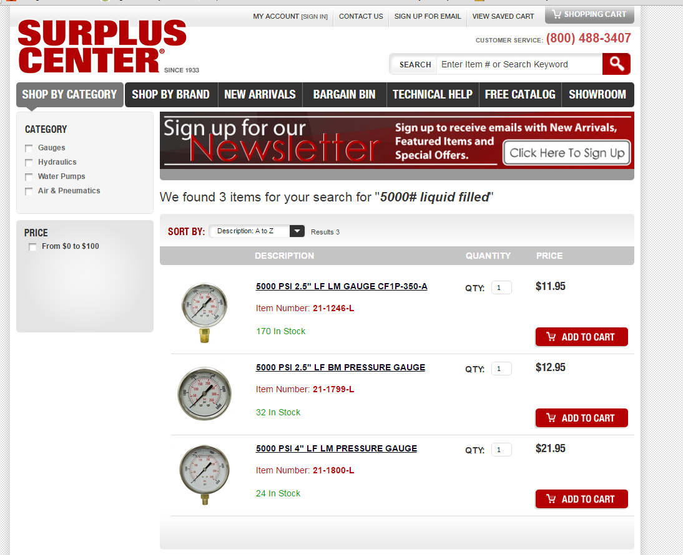Check the Hydraulics category filter
This screenshot has height=555, width=683.
(29, 163)
